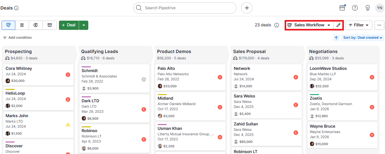Open the Help question mark icon
Viewport: 385px width, 154px height.
pyautogui.click(x=355, y=8)
